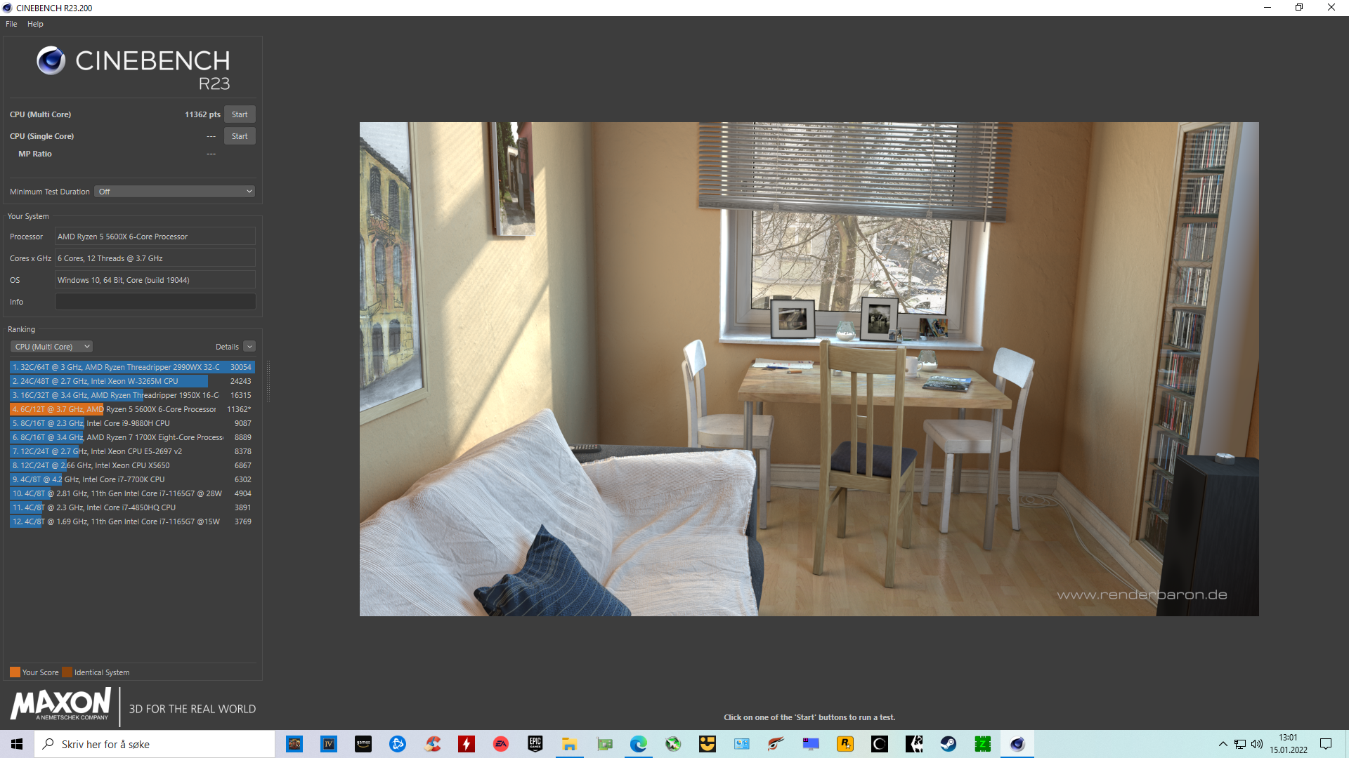Click the Identical System brown swatch

[x=67, y=672]
